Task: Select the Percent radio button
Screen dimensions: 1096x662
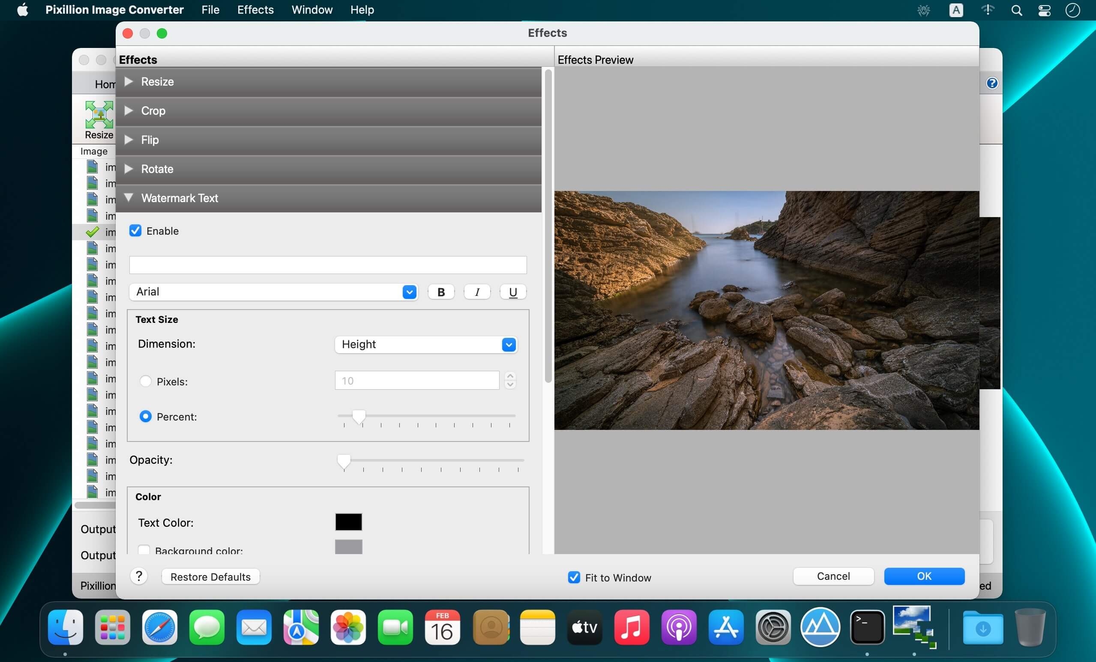Action: [145, 416]
